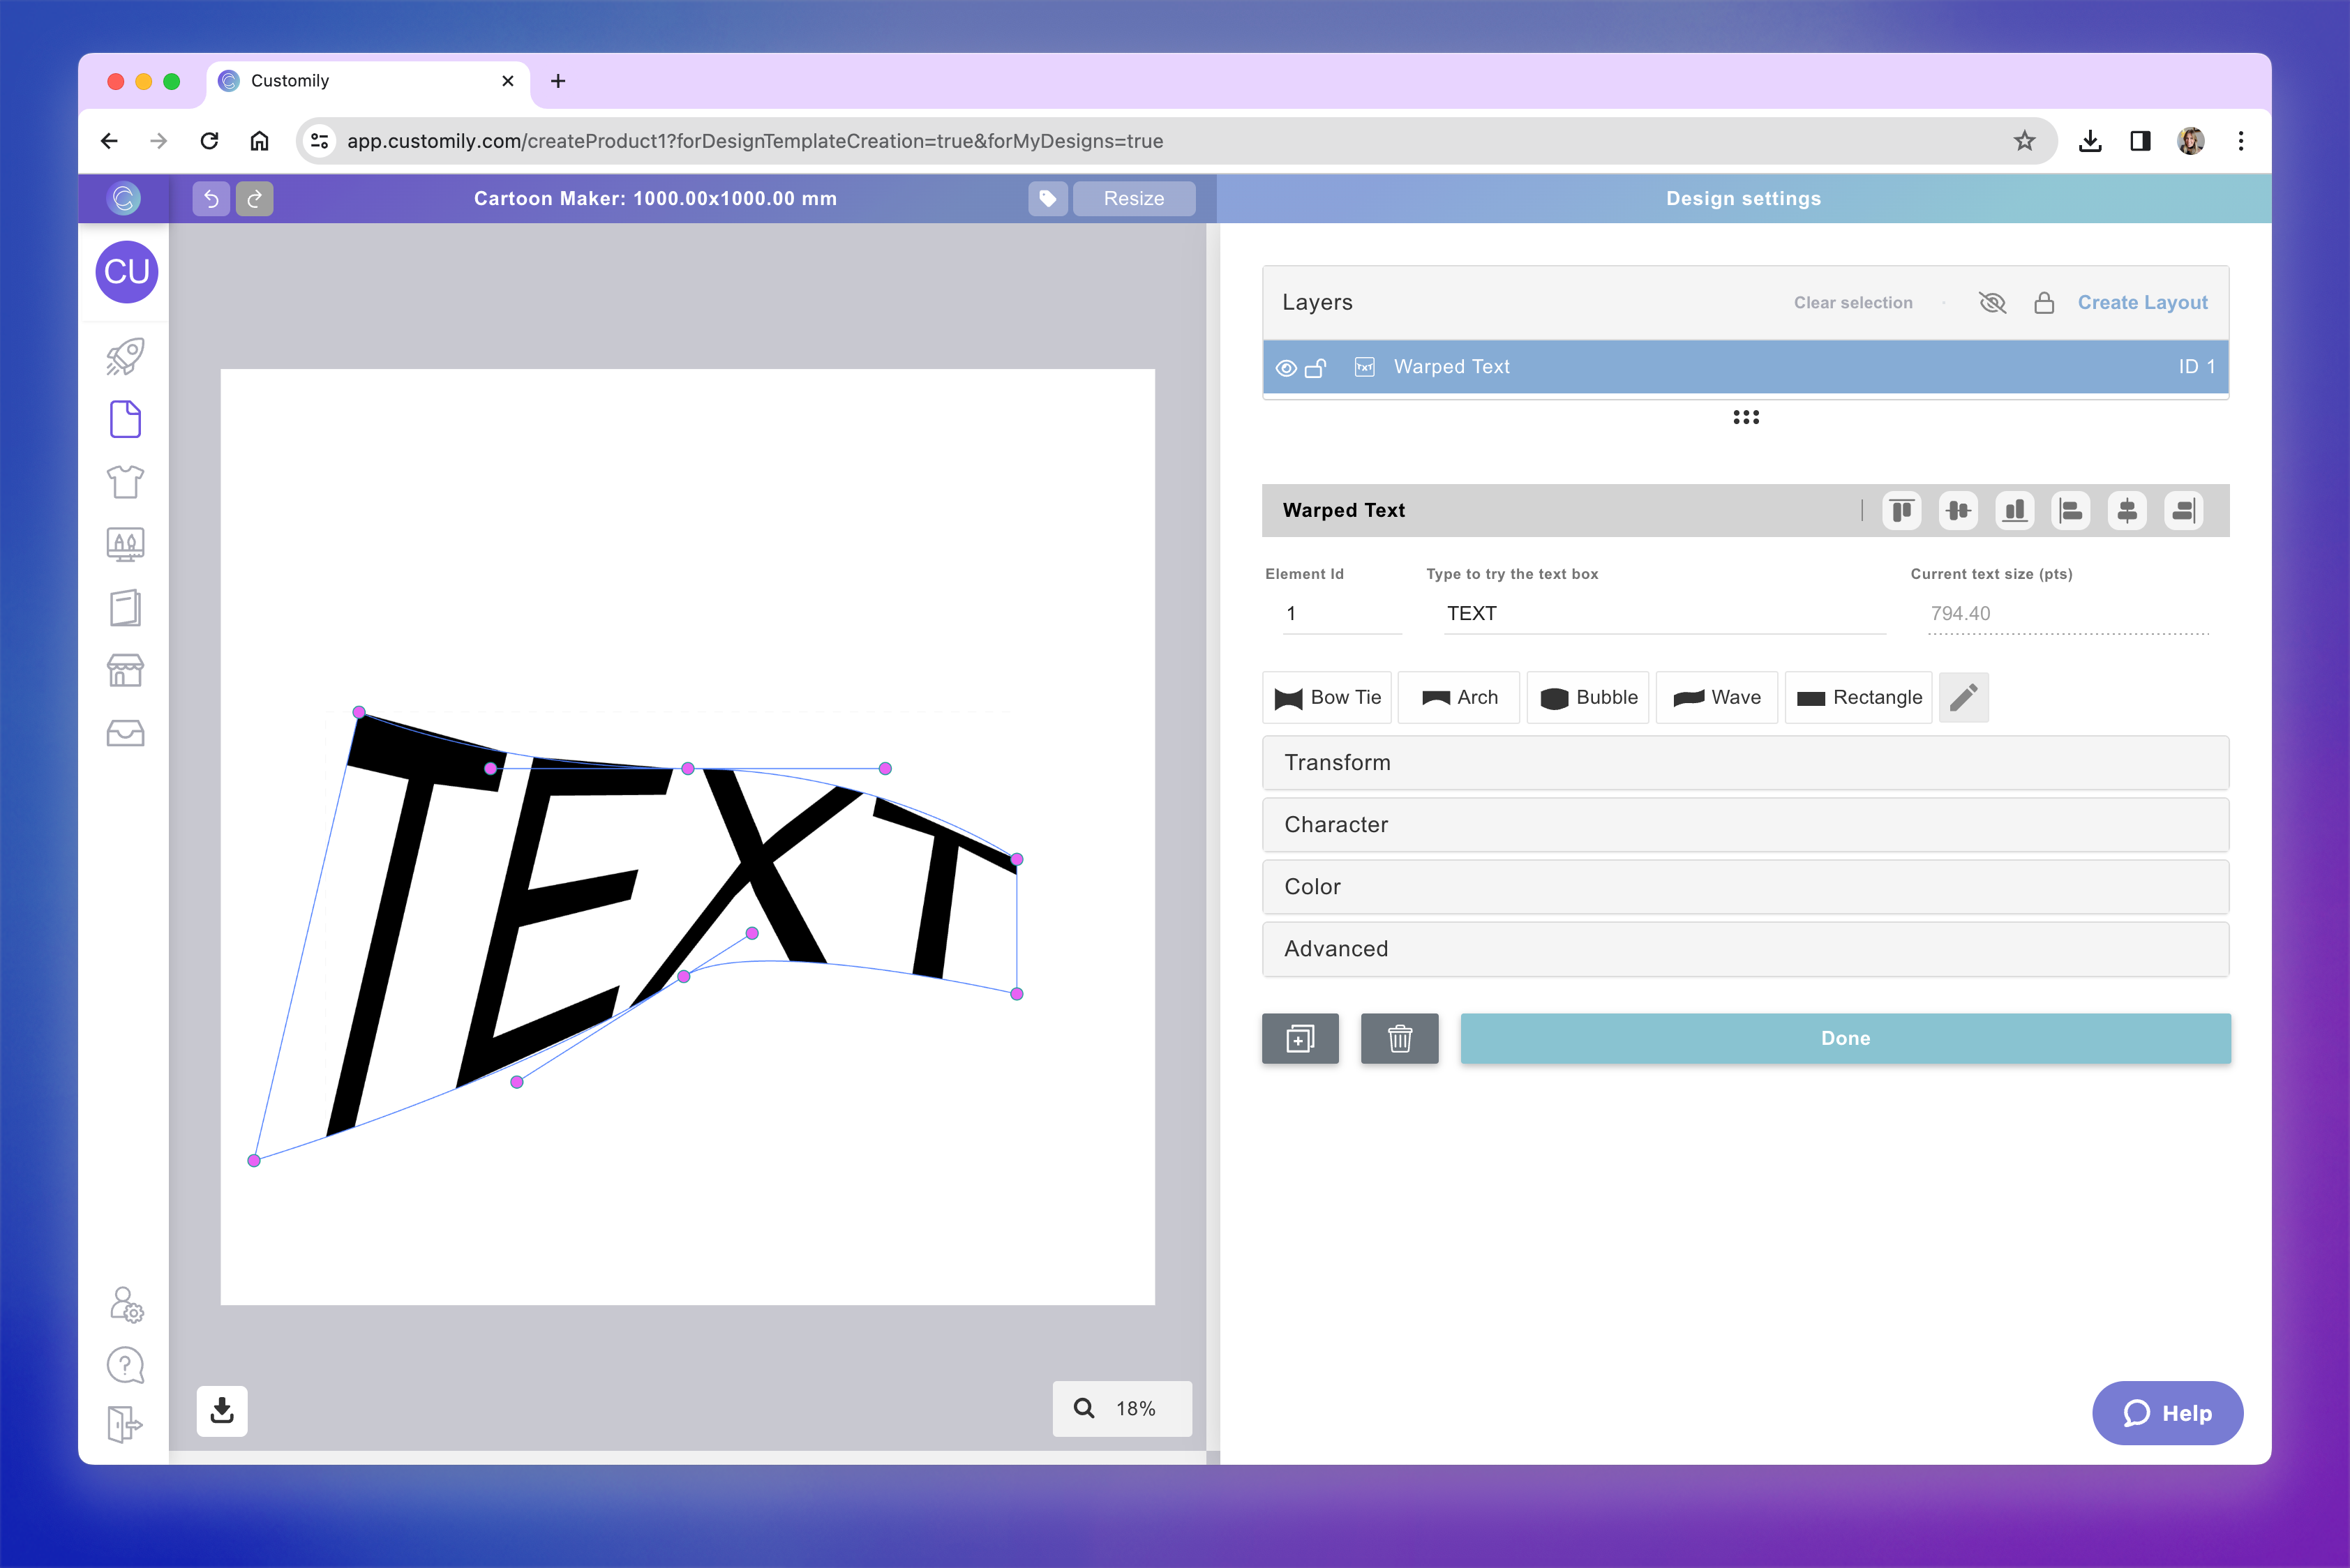Lock the Warped Text layer

pos(1317,367)
